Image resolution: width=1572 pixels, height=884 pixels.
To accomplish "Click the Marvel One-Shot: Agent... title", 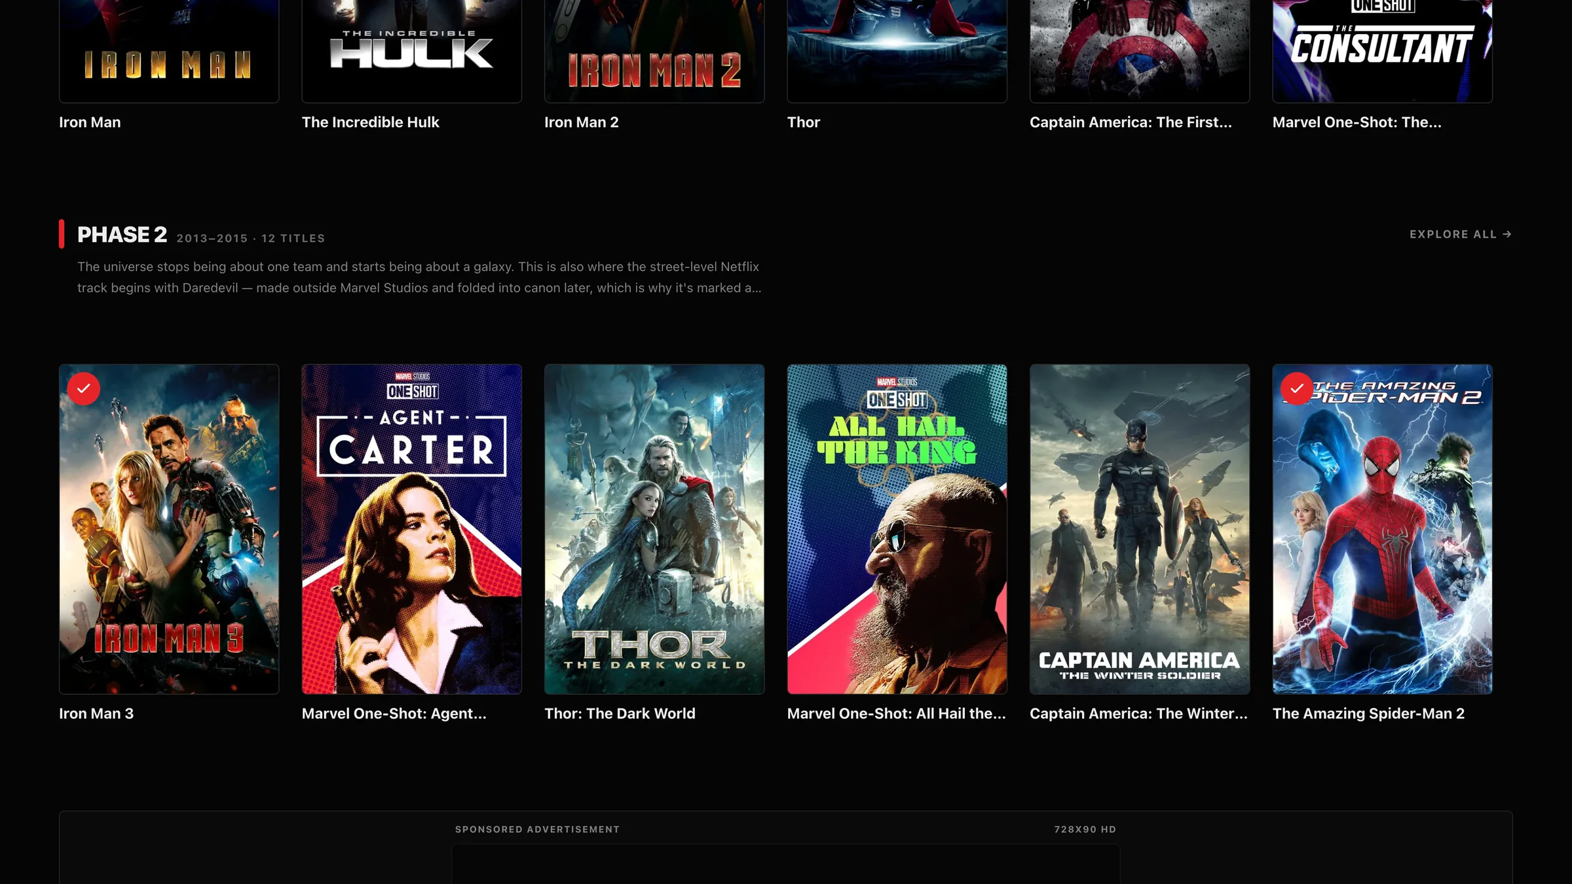I will 394,714.
